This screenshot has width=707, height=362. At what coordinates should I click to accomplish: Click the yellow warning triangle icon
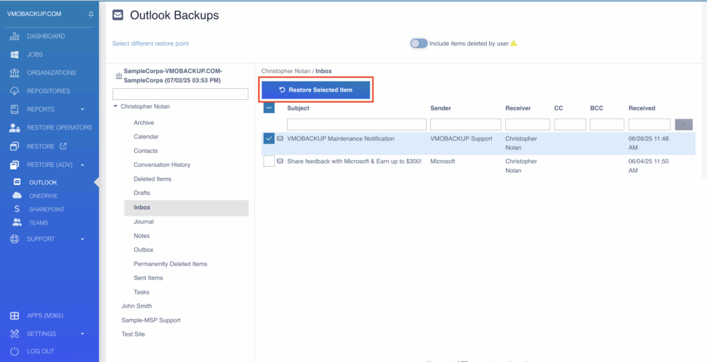point(514,43)
